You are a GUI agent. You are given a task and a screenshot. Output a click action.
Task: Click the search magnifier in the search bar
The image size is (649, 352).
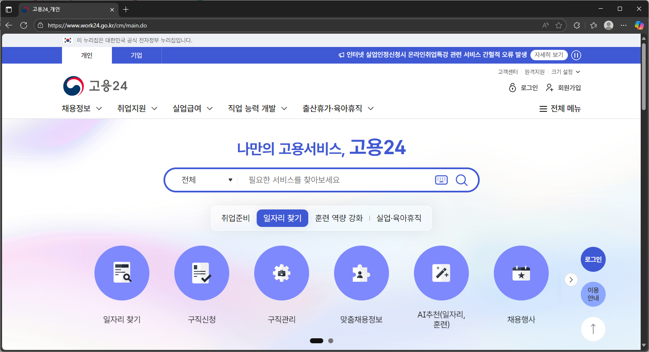(x=461, y=180)
